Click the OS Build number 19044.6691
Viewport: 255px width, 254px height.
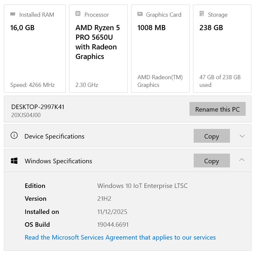click(x=113, y=224)
